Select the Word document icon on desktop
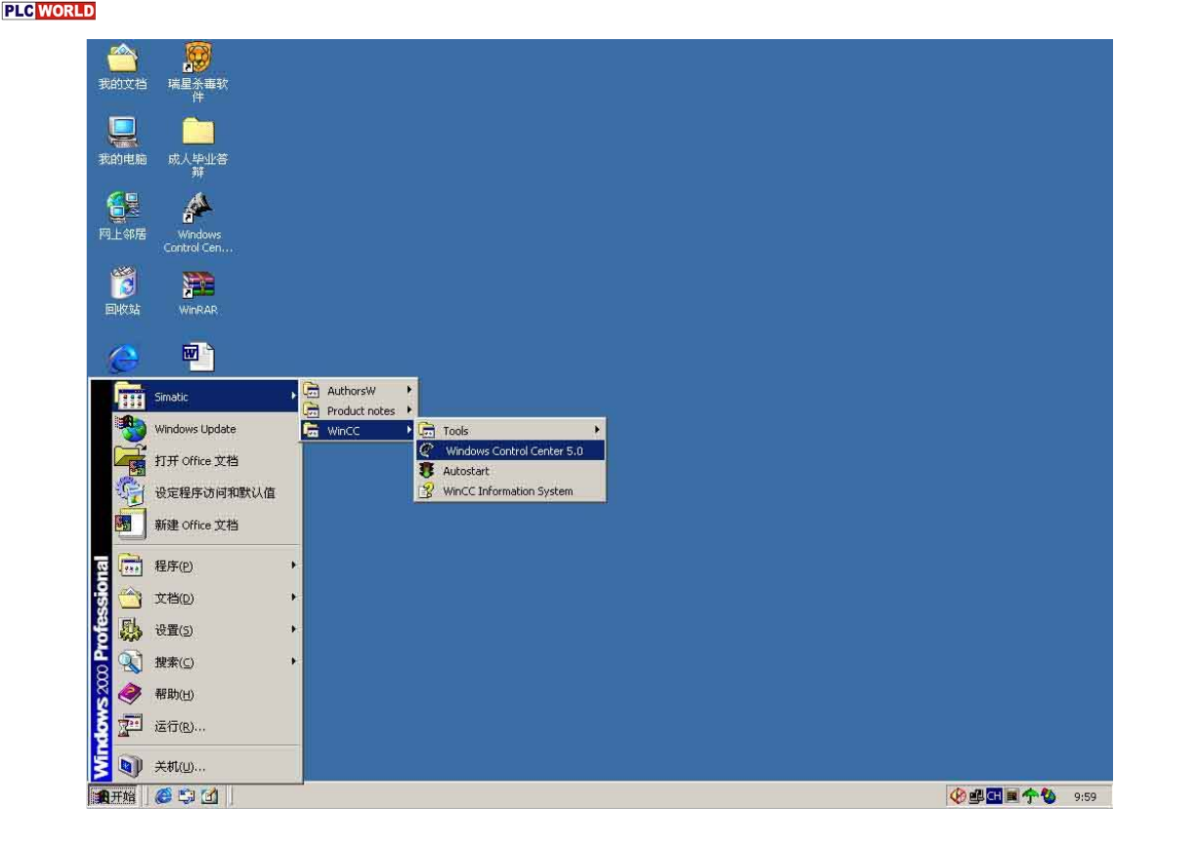This screenshot has height=848, width=1200. (198, 358)
